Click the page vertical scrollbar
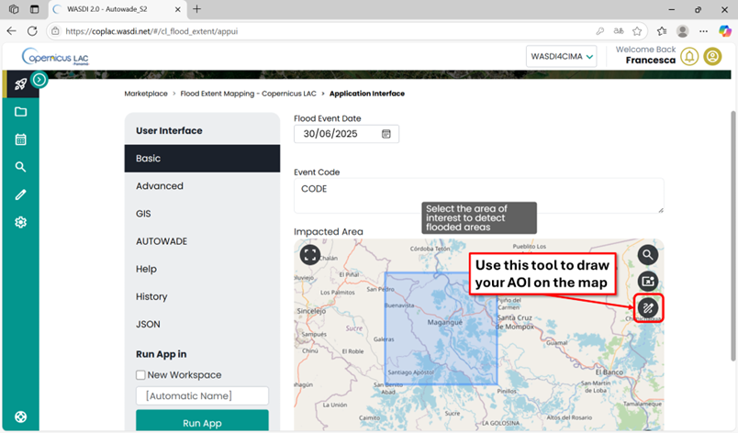738x433 pixels. point(732,235)
